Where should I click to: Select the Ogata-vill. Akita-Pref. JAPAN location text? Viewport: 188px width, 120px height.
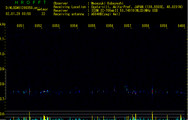point(137,7)
